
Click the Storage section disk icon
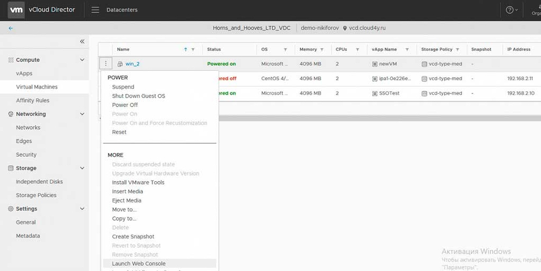click(11, 168)
